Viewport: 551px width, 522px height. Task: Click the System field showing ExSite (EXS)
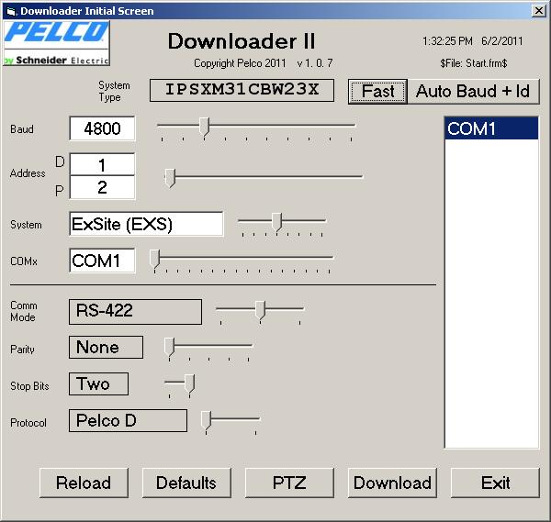[146, 224]
